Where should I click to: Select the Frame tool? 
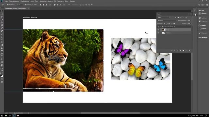click(x=2, y=25)
